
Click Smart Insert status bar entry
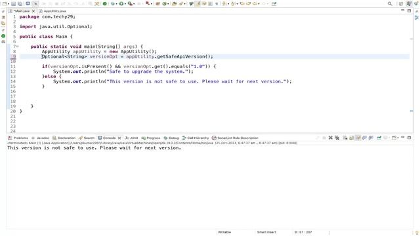(x=266, y=232)
